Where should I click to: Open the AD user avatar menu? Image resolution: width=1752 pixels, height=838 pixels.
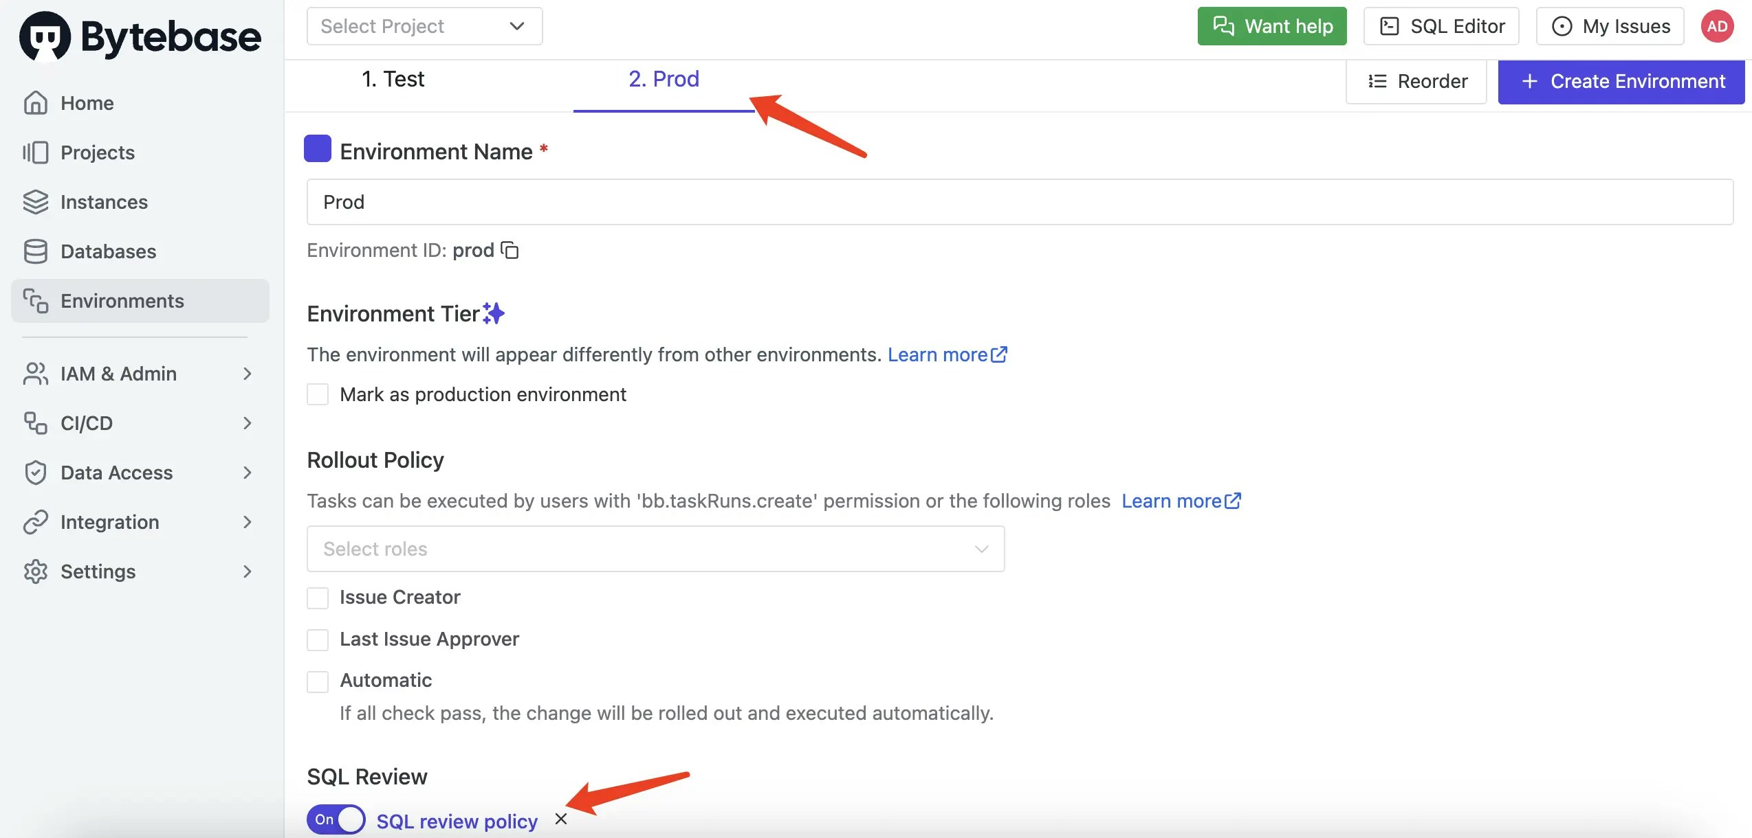(1717, 26)
